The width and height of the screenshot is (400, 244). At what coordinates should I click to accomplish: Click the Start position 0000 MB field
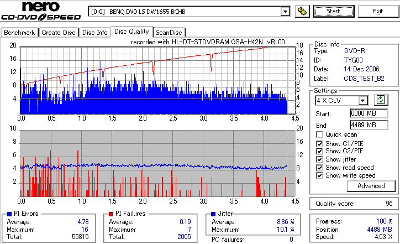point(369,113)
